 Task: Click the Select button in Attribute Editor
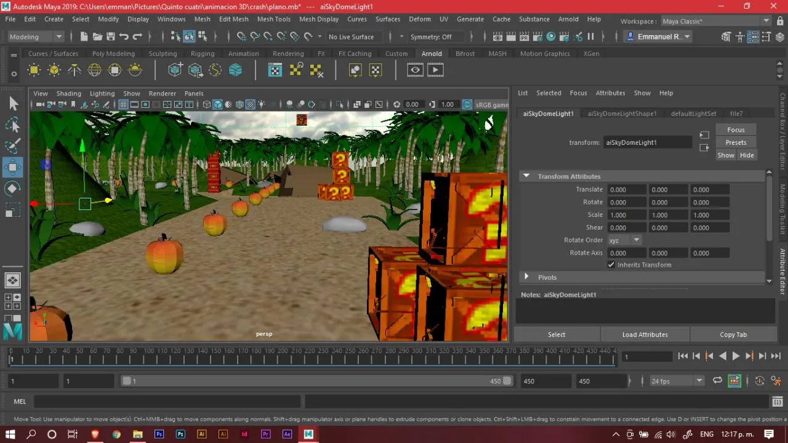point(557,335)
